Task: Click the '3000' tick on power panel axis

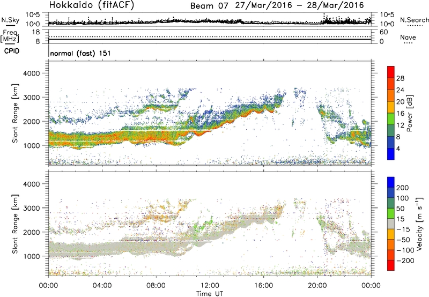Action: point(32,98)
